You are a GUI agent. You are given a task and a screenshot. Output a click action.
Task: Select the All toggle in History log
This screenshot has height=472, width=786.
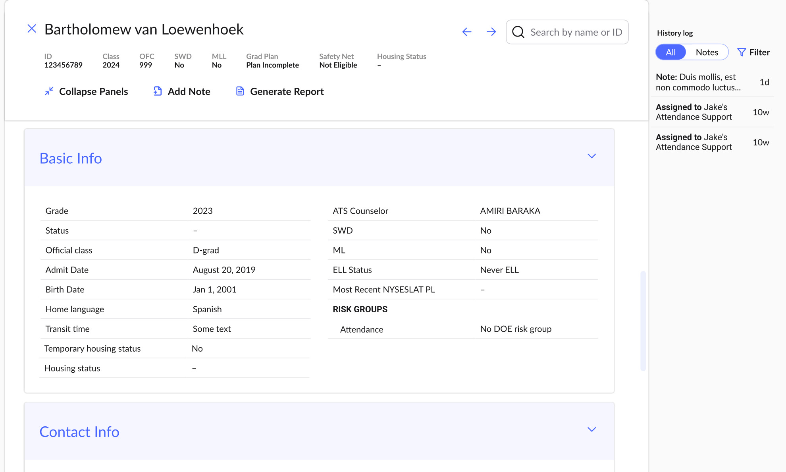click(x=670, y=52)
